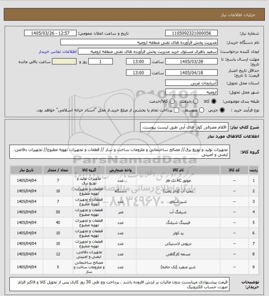Click the goods group cell in تسمه کارگاهی row
This screenshot has height=296, width=269.
pos(89,254)
